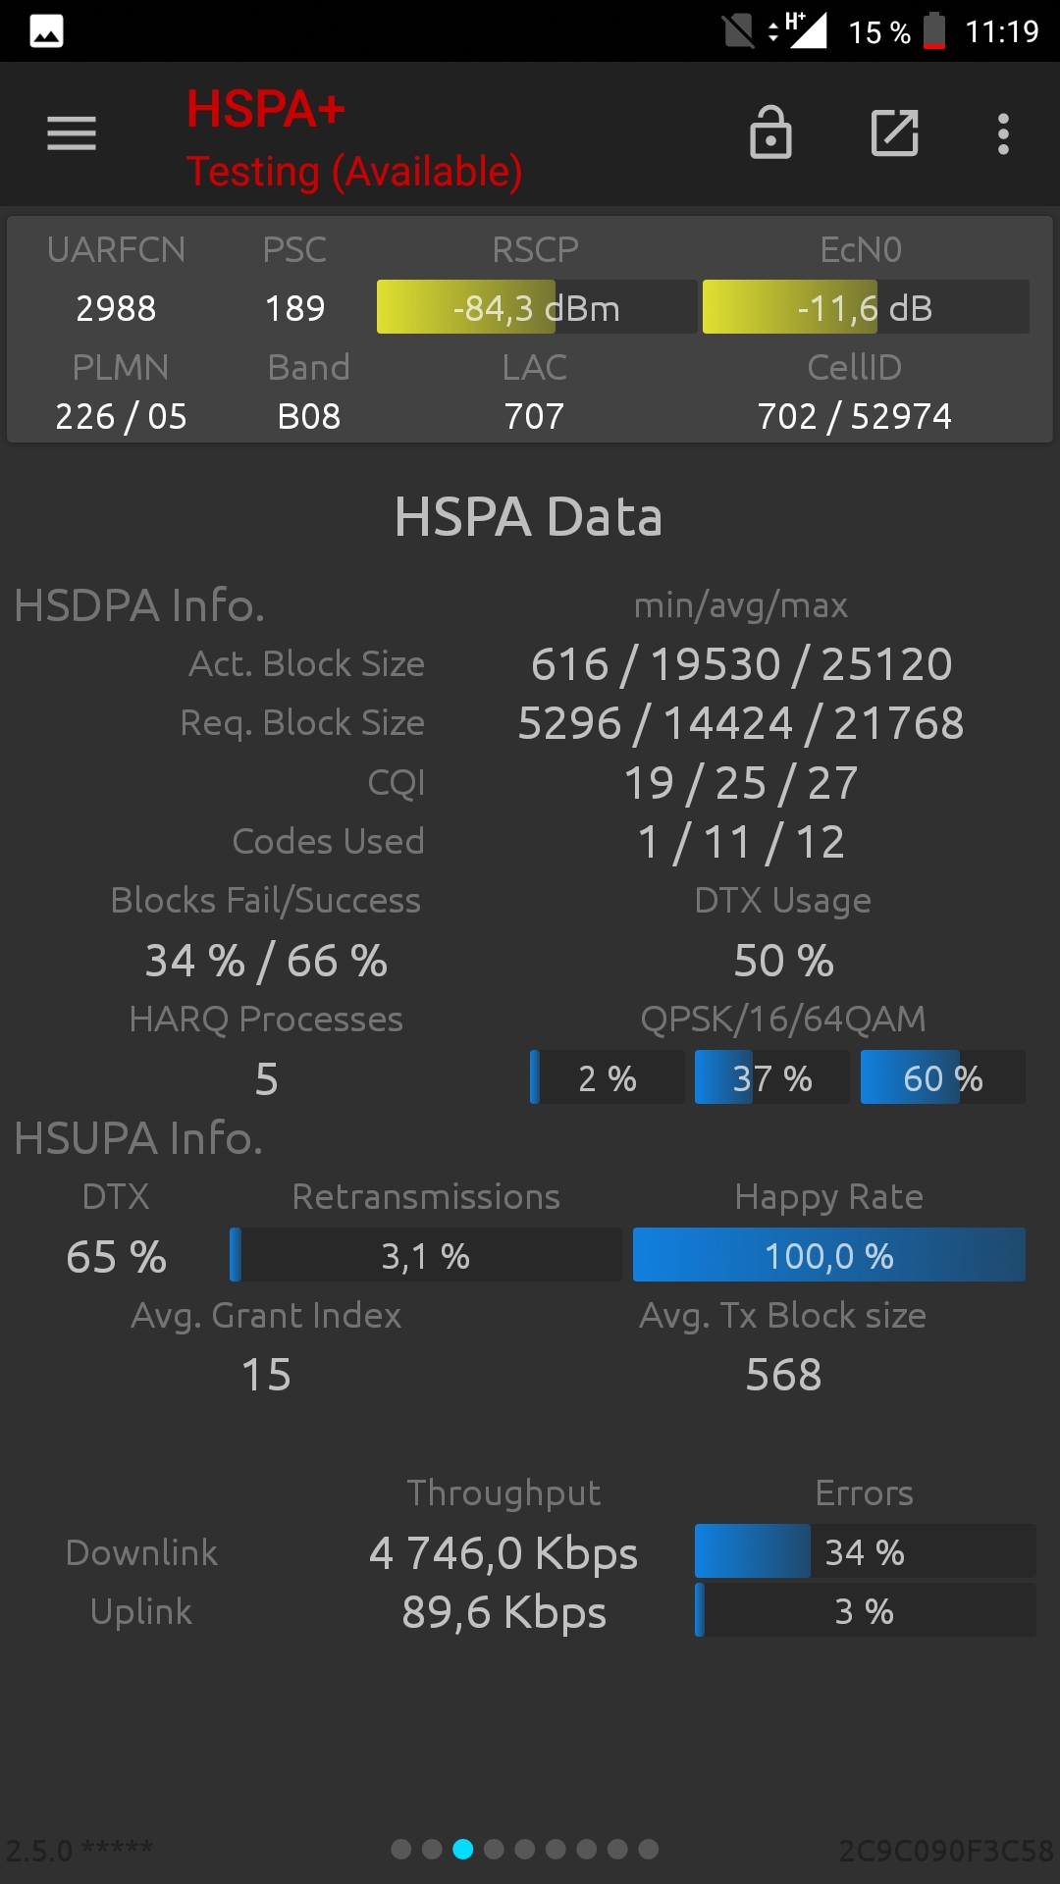This screenshot has height=1884, width=1060.
Task: Open the hamburger navigation menu
Action: (x=72, y=133)
